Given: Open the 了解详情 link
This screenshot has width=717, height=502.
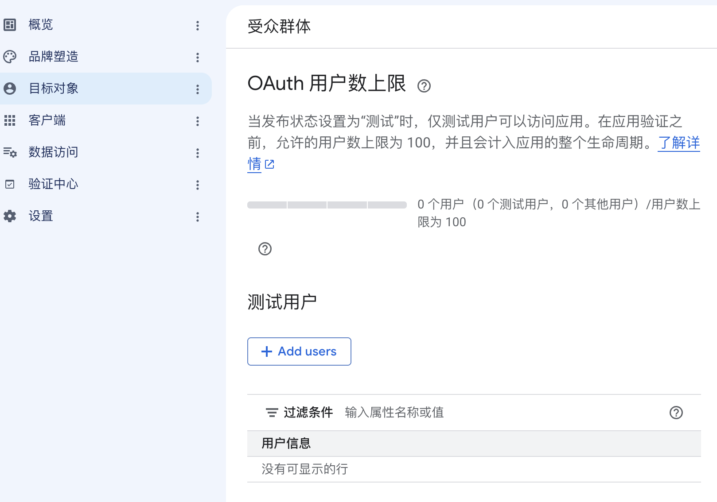Looking at the screenshot, I should click(x=679, y=143).
